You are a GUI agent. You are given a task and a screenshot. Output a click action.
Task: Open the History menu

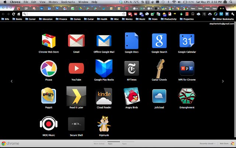(x=53, y=2)
